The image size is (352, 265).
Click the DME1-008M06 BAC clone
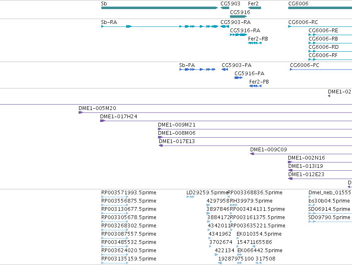[x=255, y=137]
